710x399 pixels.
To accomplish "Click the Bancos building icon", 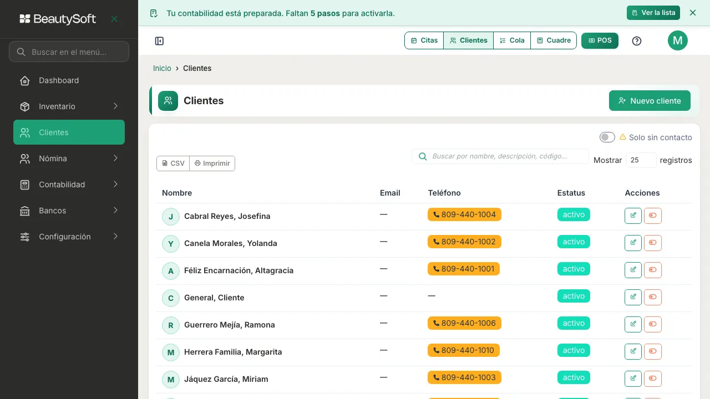I will [x=25, y=211].
